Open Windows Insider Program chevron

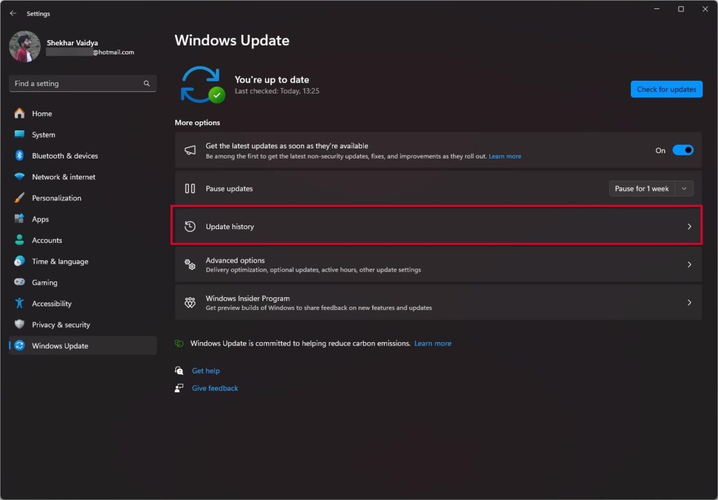(x=689, y=303)
